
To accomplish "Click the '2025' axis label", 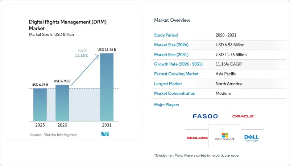I will [40, 125].
